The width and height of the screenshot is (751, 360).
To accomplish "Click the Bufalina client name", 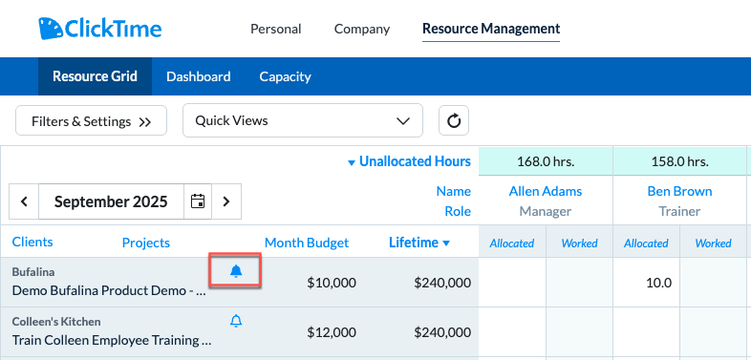I will [33, 272].
